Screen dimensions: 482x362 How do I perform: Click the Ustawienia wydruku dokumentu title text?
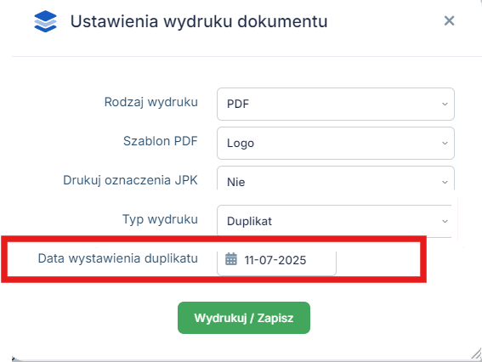pyautogui.click(x=199, y=21)
